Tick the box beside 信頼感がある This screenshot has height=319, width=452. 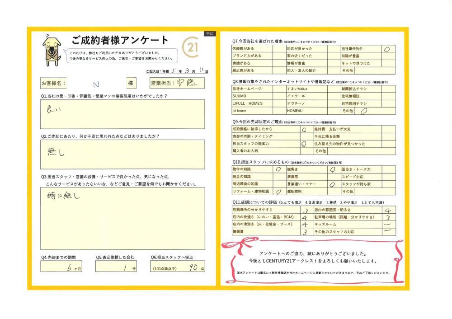coord(279,49)
